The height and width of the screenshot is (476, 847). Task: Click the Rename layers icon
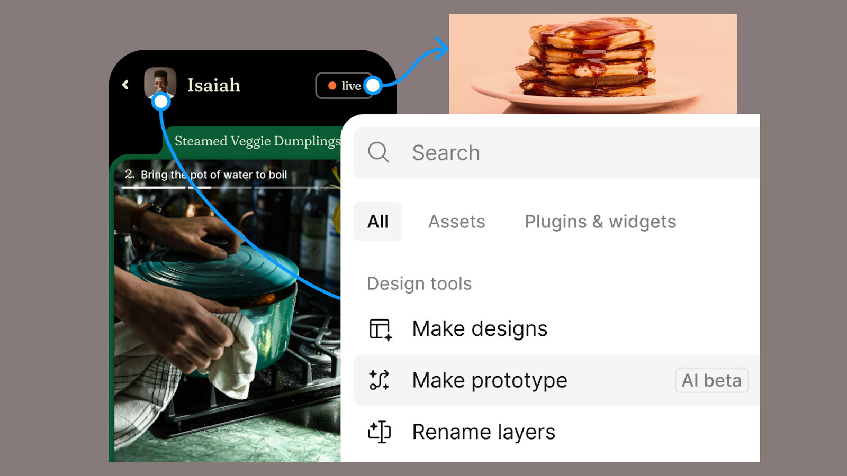(380, 432)
